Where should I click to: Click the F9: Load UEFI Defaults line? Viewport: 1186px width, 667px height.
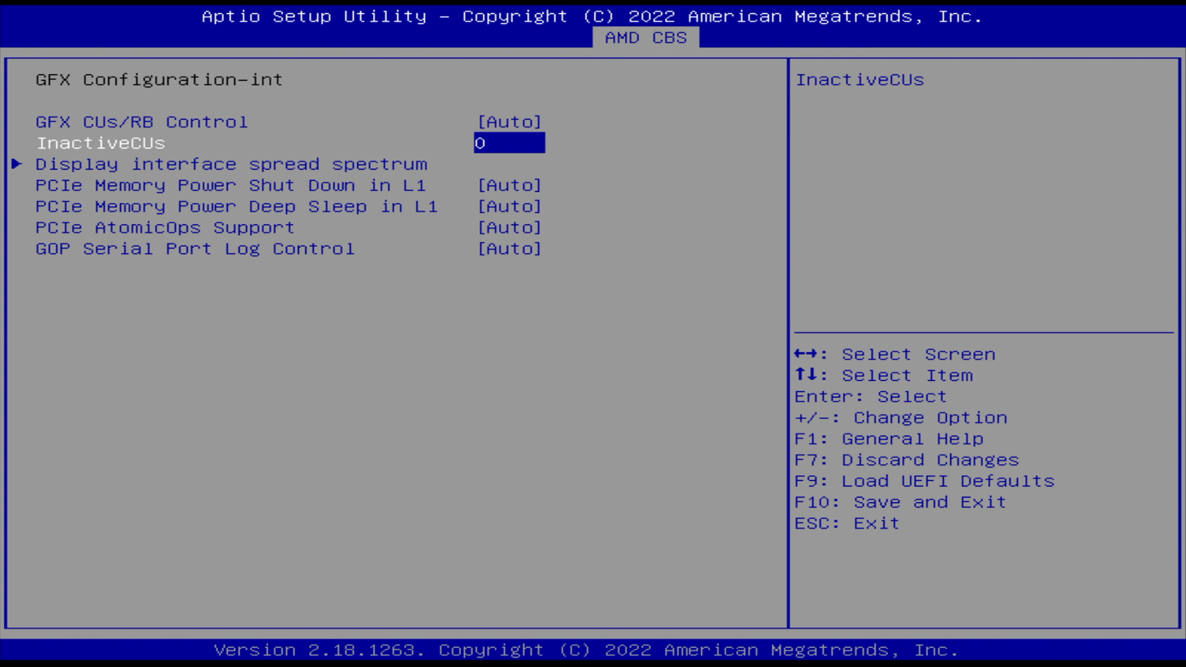(x=924, y=481)
